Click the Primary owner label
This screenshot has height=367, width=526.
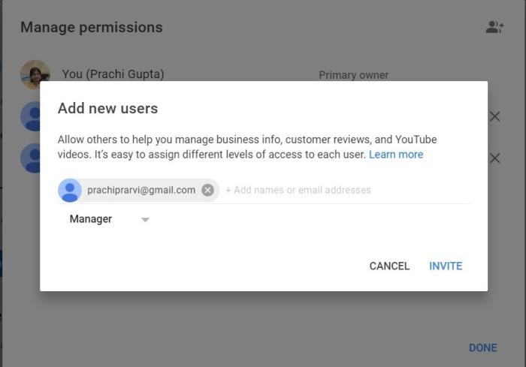(353, 75)
